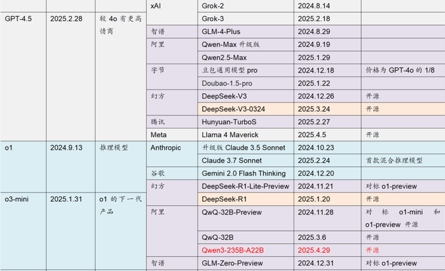The width and height of the screenshot is (445, 271).
Task: Click date 2024.9.13
Action: (x=66, y=148)
